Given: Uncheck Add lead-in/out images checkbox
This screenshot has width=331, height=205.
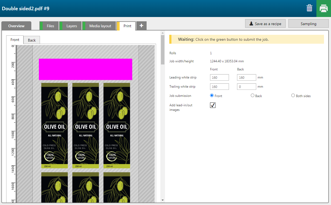Looking at the screenshot, I should tap(213, 105).
